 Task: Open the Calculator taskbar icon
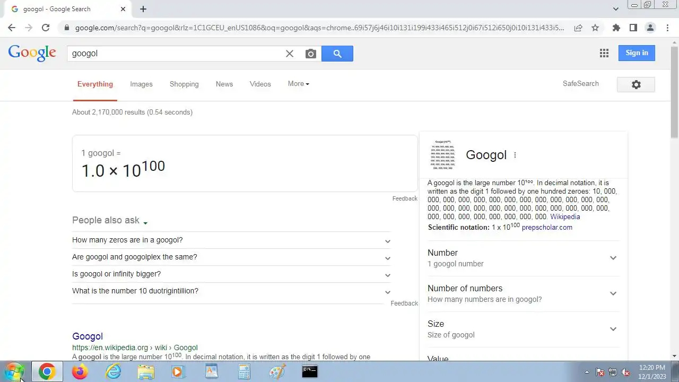[x=244, y=372]
